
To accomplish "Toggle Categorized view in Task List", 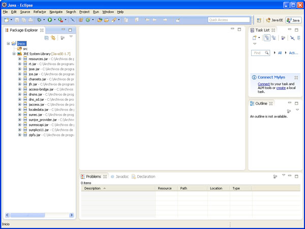I will [266, 38].
